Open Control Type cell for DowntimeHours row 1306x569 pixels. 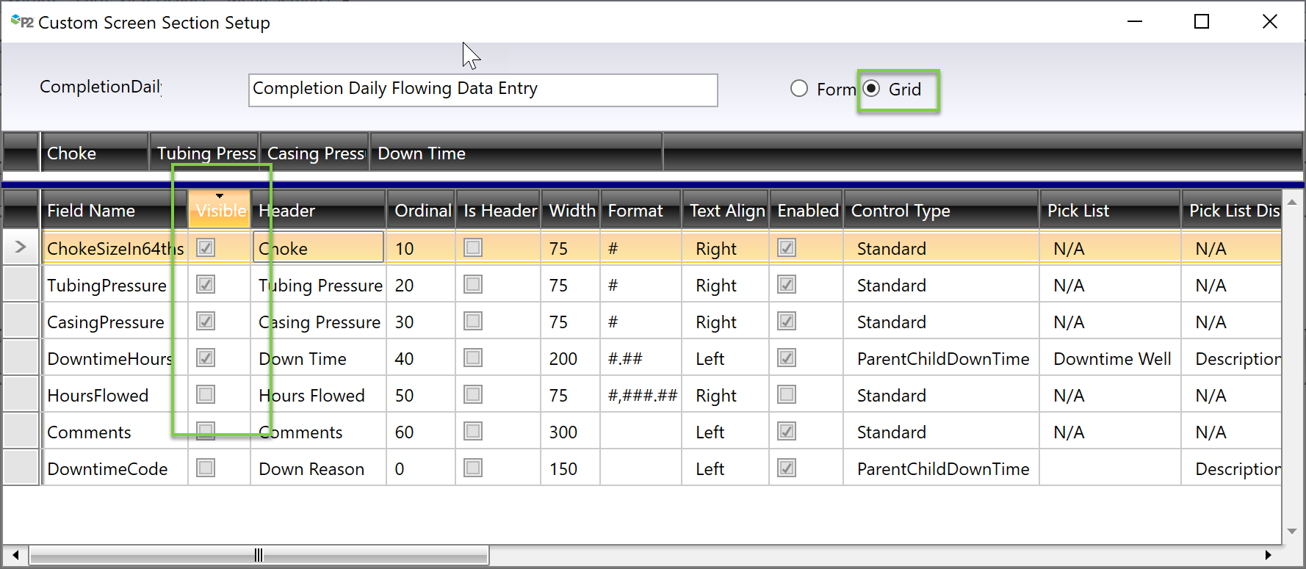coord(942,359)
